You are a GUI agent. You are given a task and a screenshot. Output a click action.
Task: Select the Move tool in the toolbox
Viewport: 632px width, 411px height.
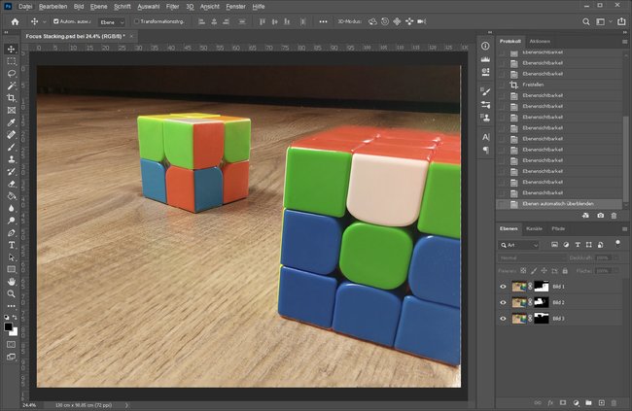click(12, 50)
